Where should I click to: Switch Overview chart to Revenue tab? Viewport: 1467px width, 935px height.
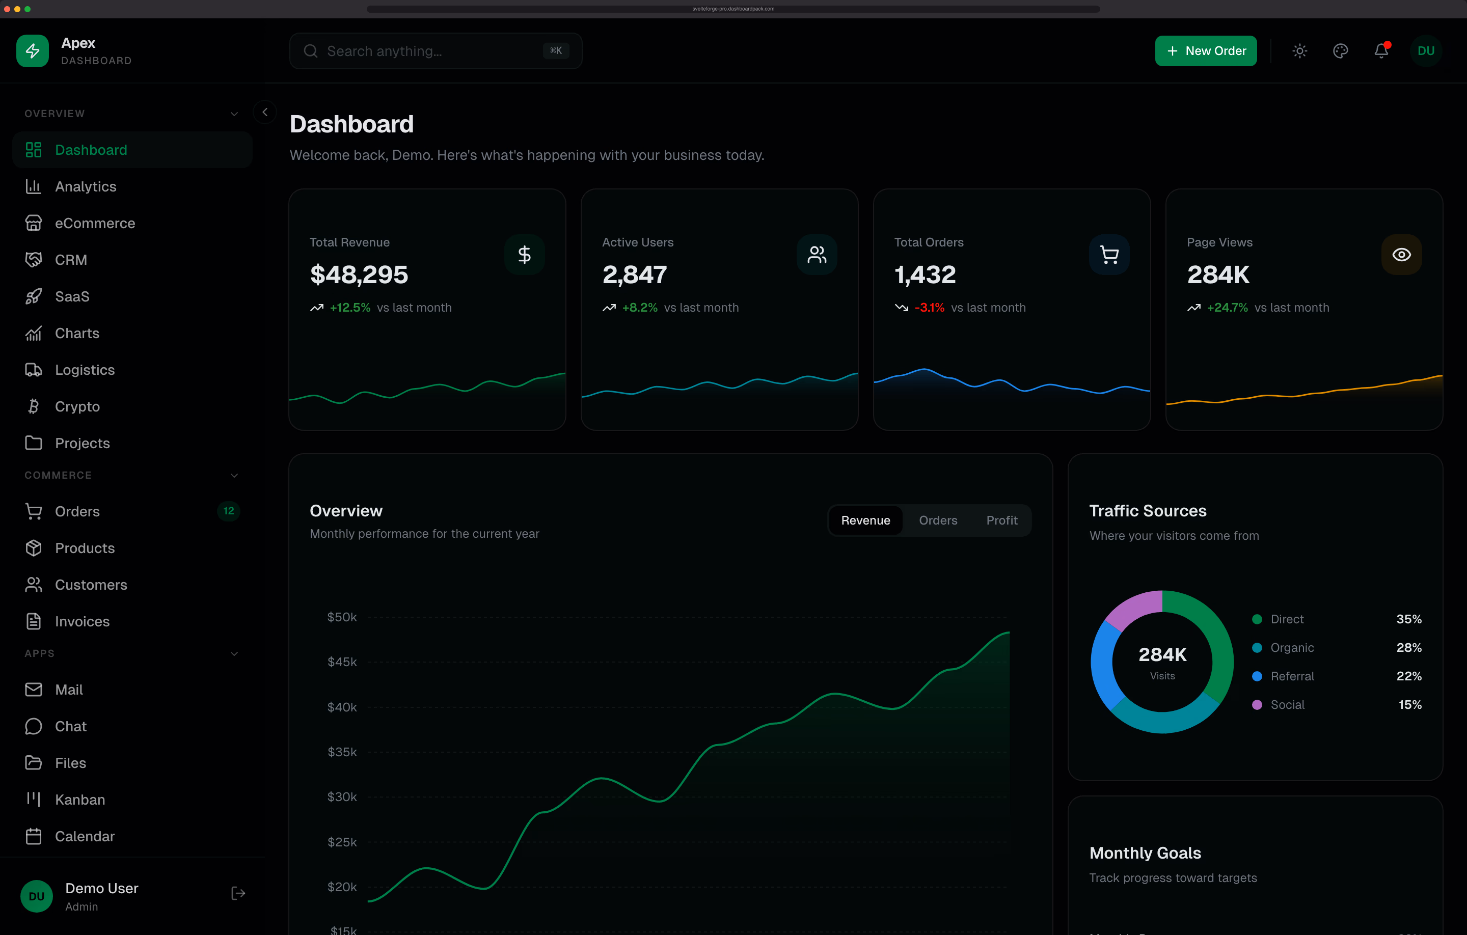coord(865,520)
